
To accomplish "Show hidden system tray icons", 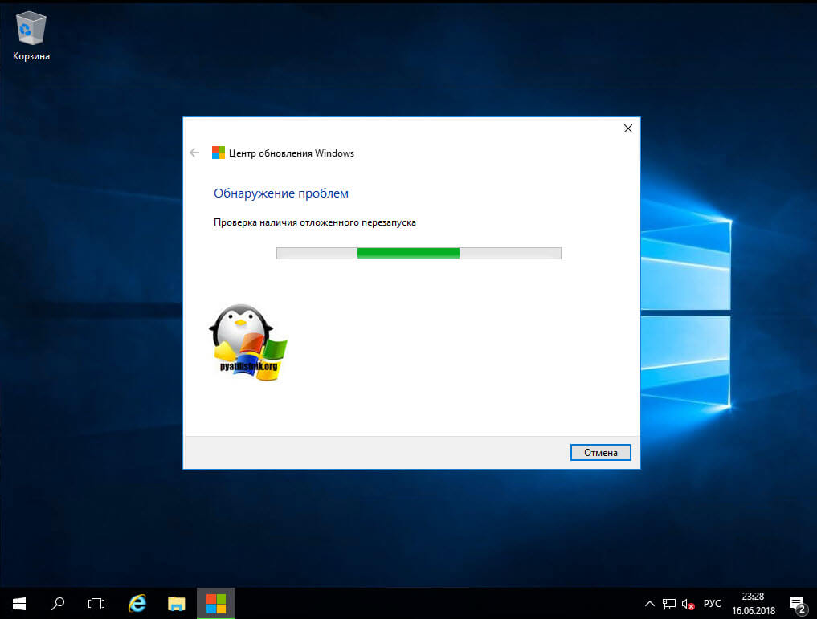I will (649, 604).
